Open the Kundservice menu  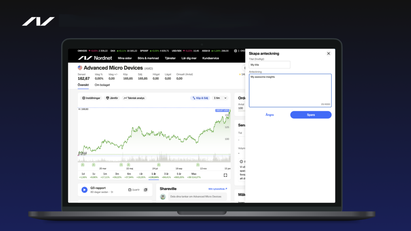[210, 58]
